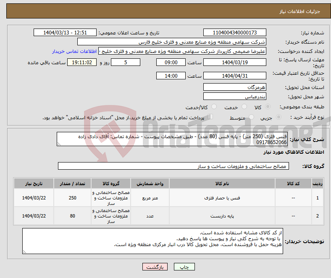Click the need date in the پایه داربست row
This screenshot has width=331, height=278.
point(34,216)
